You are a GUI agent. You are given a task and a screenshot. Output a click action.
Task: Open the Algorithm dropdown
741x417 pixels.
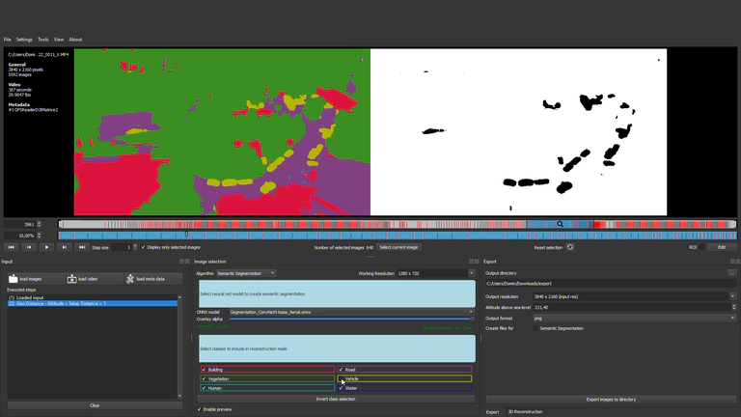tap(245, 273)
